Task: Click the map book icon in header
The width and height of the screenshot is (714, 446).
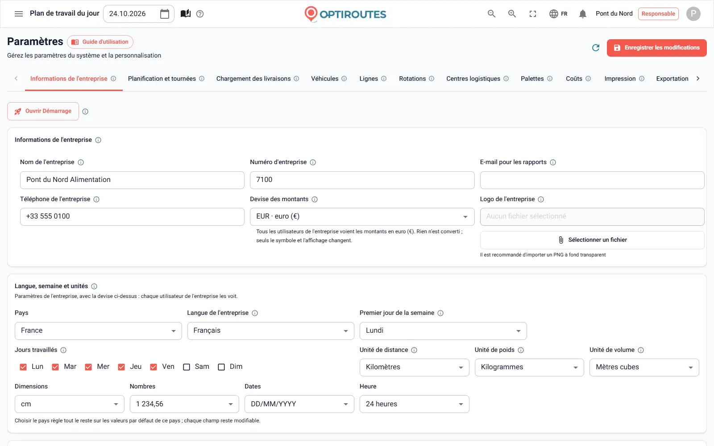Action: [x=186, y=14]
